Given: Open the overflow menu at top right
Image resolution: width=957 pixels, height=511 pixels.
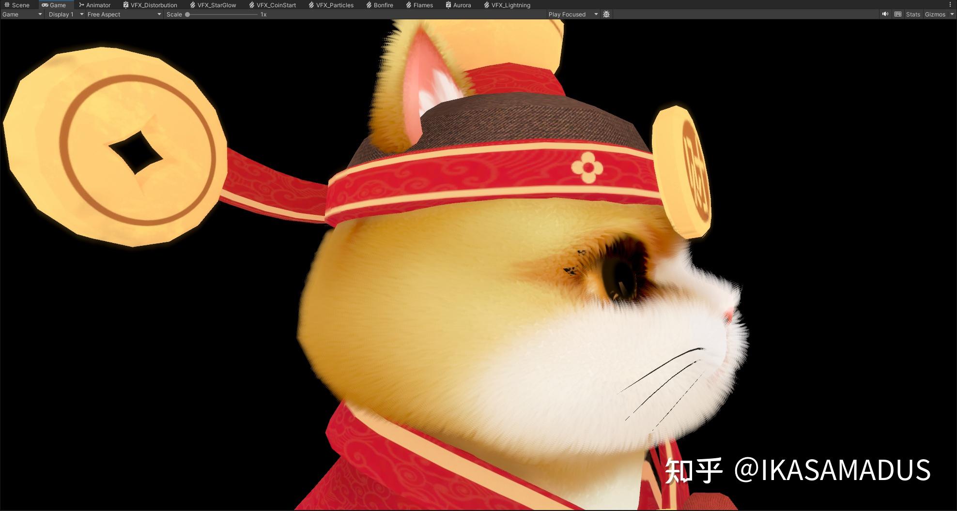Looking at the screenshot, I should tap(950, 4).
